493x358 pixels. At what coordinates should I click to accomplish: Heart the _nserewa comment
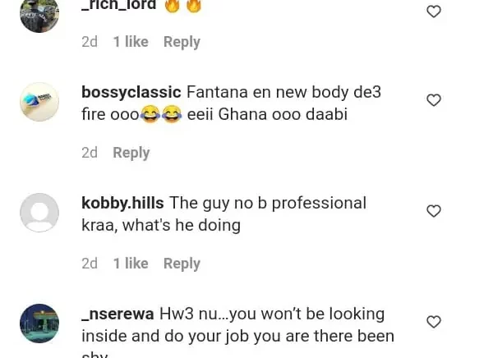click(434, 322)
